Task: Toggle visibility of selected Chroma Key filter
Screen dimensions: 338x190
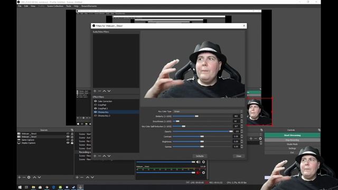Action: tap(95, 112)
